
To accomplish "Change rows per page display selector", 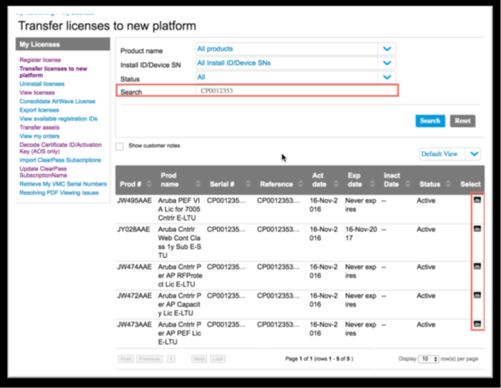I will coord(428,359).
